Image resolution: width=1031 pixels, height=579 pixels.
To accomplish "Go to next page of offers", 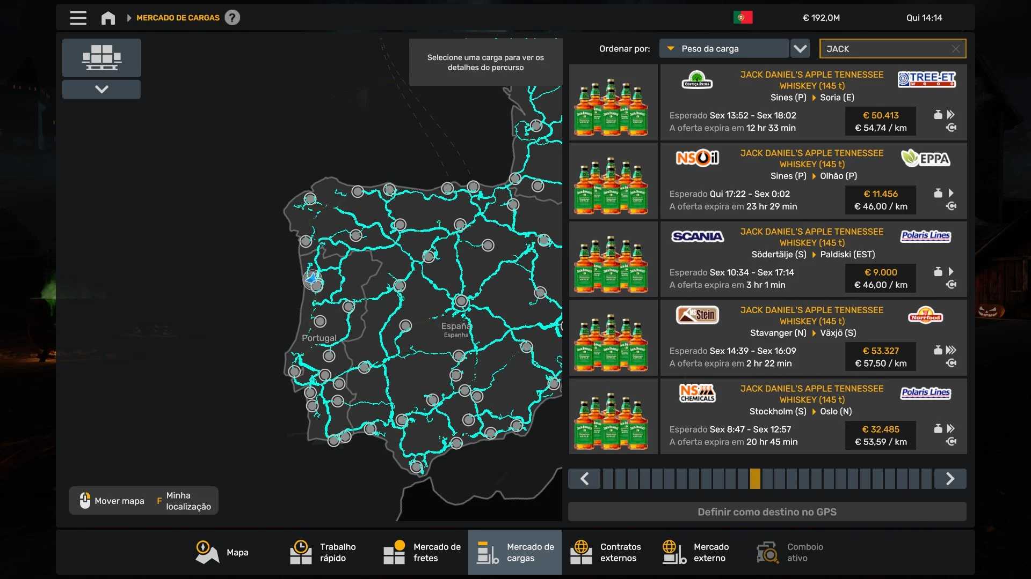I will point(950,479).
